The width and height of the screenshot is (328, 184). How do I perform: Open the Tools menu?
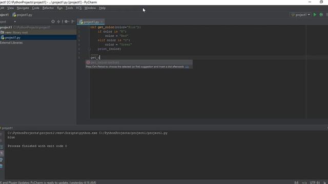(69, 8)
